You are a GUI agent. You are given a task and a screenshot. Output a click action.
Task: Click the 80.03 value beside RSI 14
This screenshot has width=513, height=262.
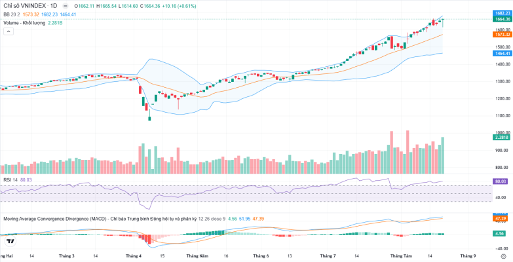(x=25, y=180)
